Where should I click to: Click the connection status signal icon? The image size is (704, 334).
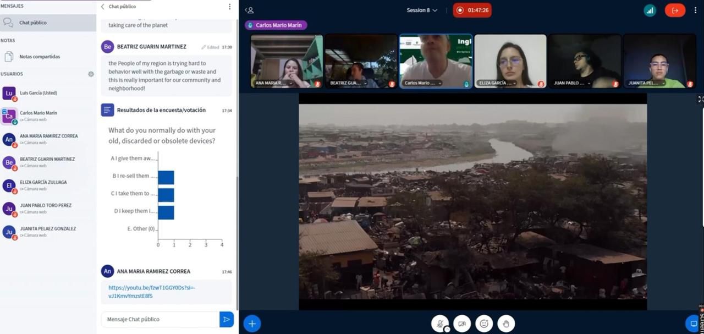[650, 10]
